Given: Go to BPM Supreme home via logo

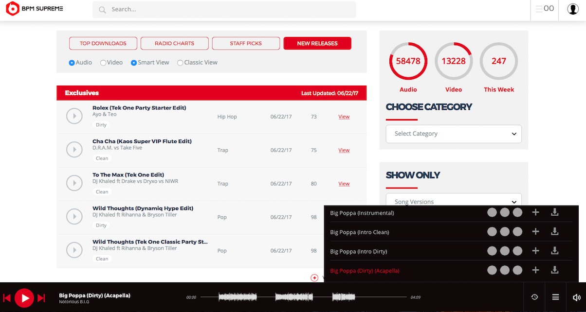Looking at the screenshot, I should pos(35,8).
